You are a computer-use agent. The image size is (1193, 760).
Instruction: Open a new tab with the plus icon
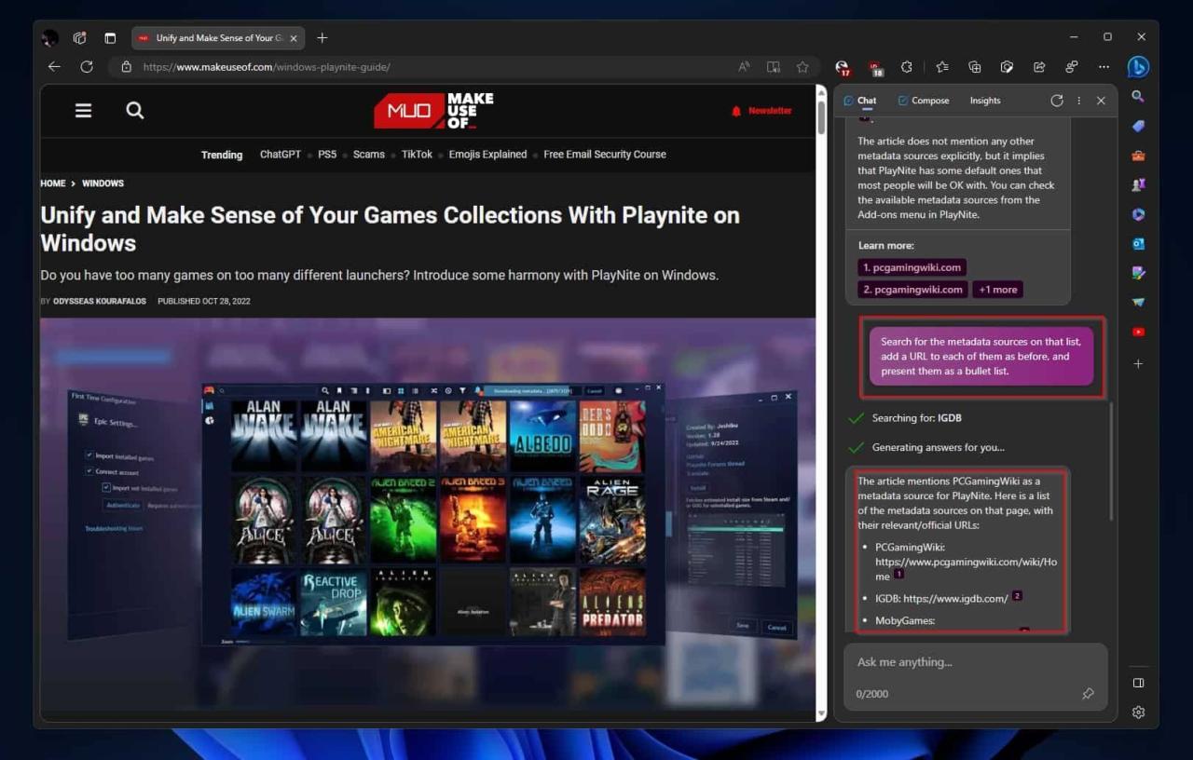tap(322, 38)
